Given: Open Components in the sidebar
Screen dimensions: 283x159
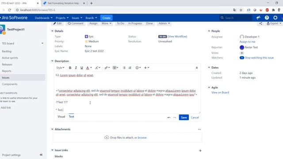Looking at the screenshot, I should (10, 84).
